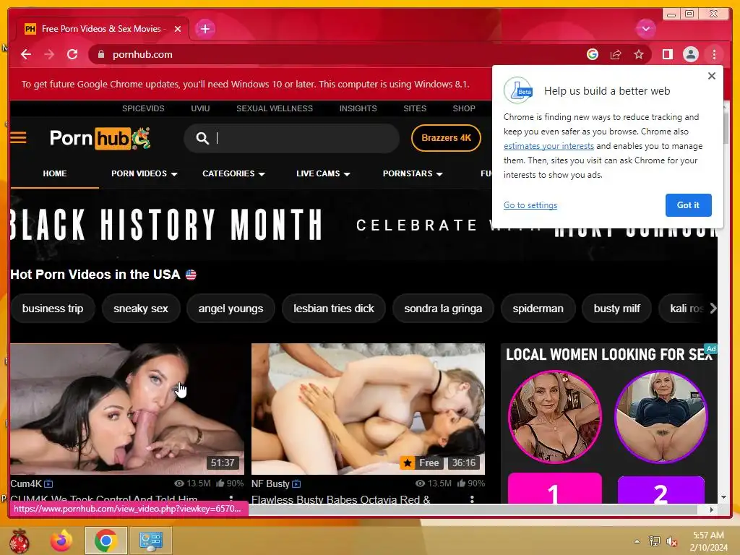Click the 'sondra la gringa' tag chip

[443, 309]
